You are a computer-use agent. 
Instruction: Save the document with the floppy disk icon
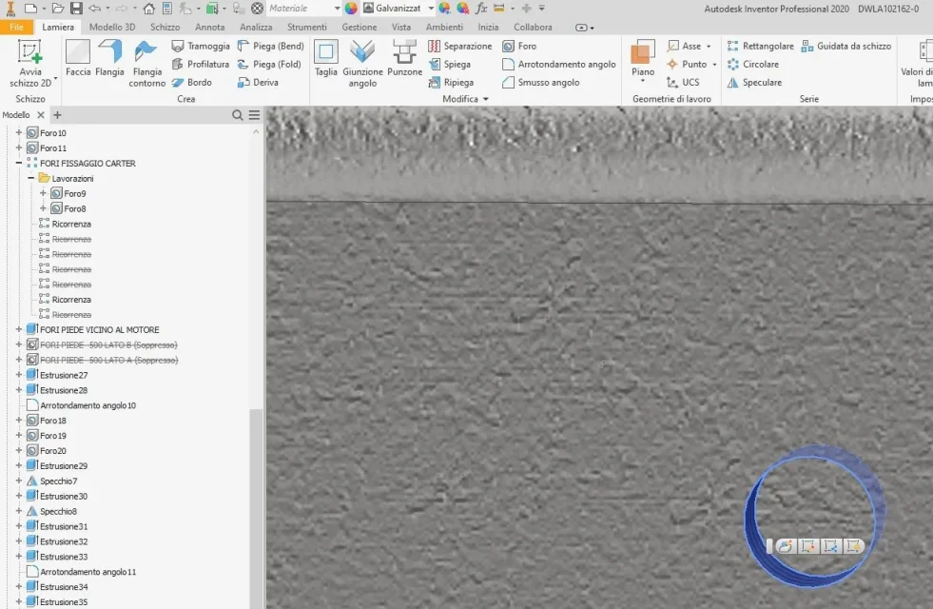76,9
